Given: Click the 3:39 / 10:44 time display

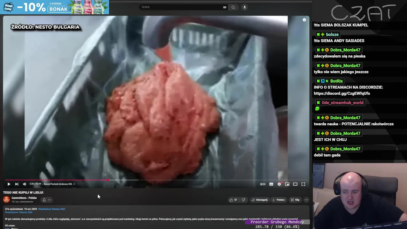Looking at the screenshot, I should [35, 184].
